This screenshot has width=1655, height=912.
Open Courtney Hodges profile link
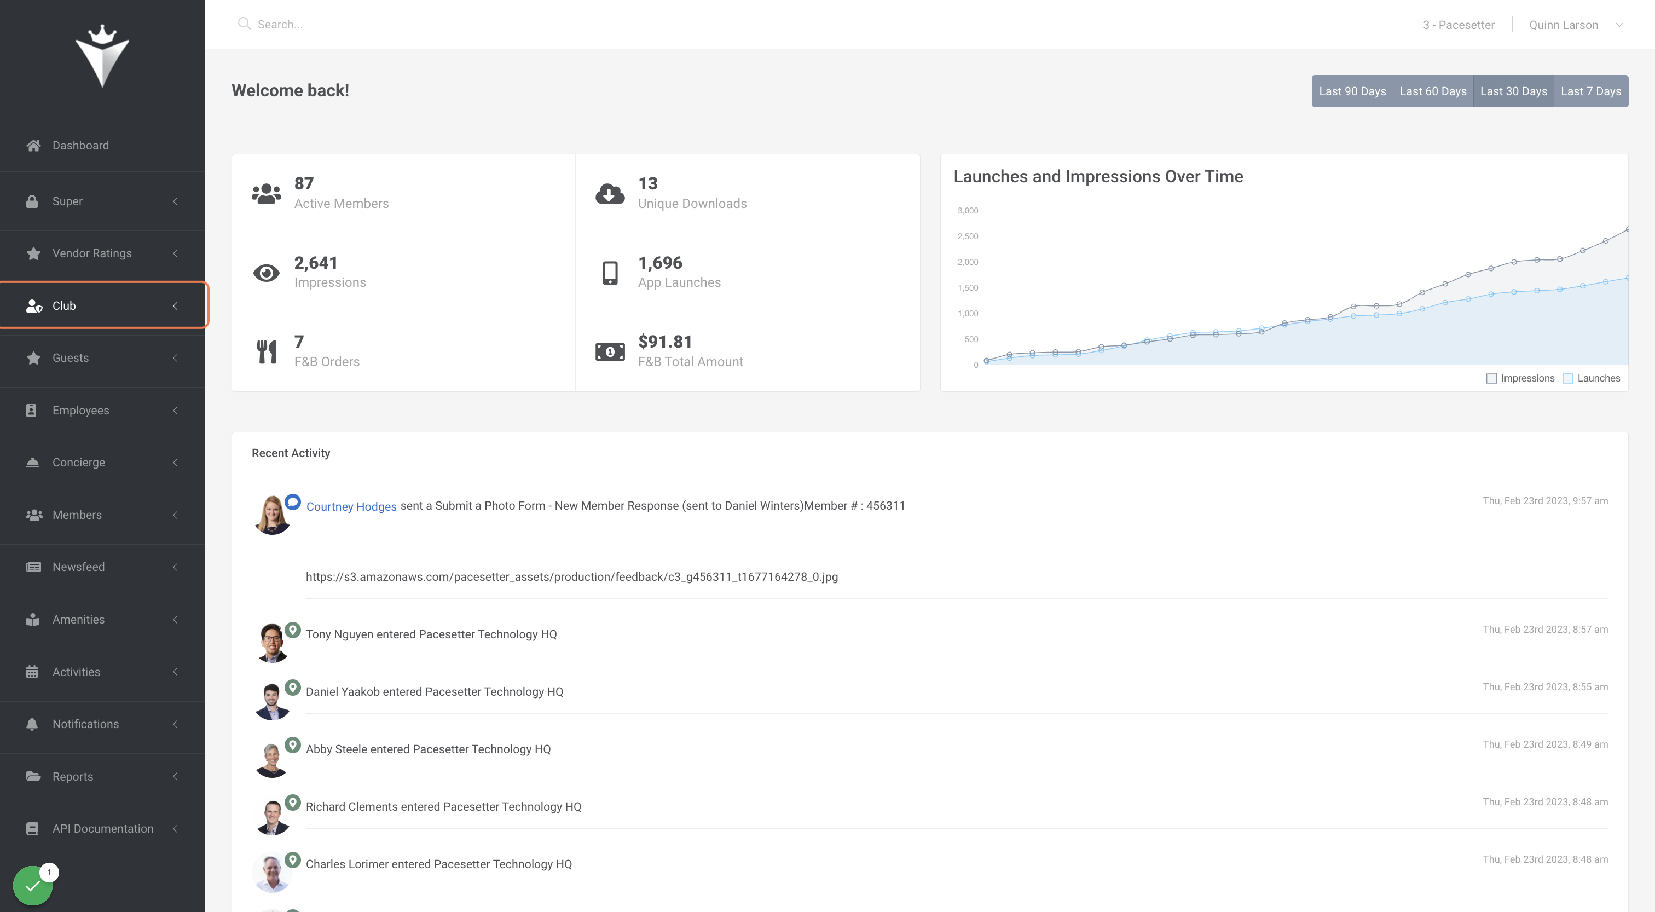351,506
